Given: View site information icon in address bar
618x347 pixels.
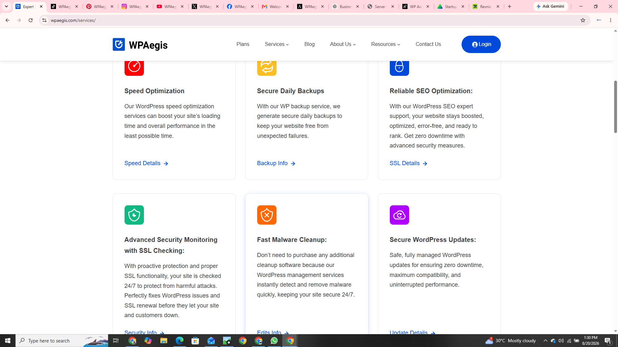Looking at the screenshot, I should pyautogui.click(x=44, y=20).
